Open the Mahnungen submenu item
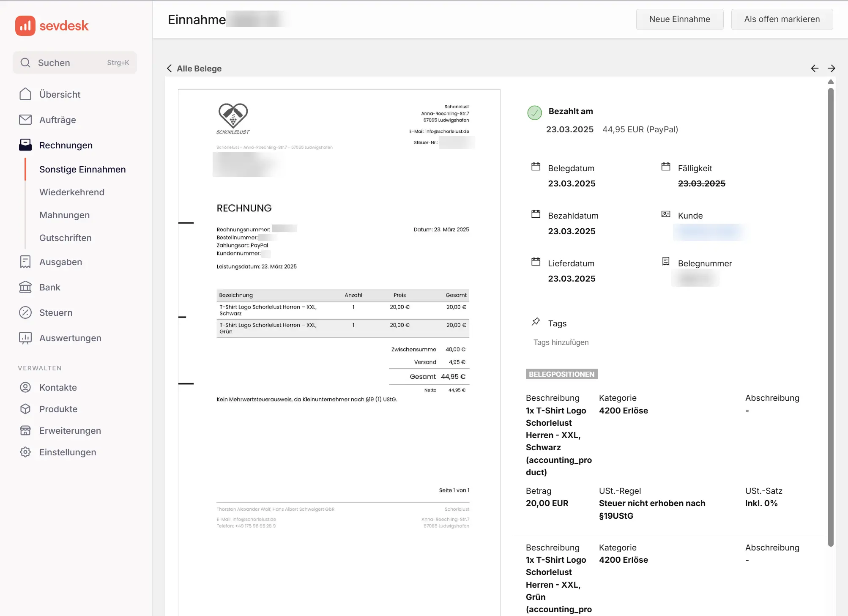 tap(64, 215)
